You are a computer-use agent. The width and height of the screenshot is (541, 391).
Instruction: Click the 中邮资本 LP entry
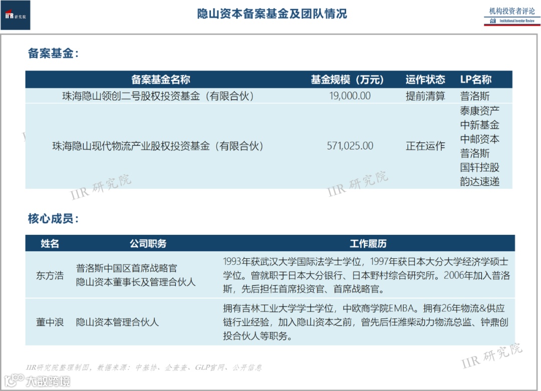click(x=479, y=139)
